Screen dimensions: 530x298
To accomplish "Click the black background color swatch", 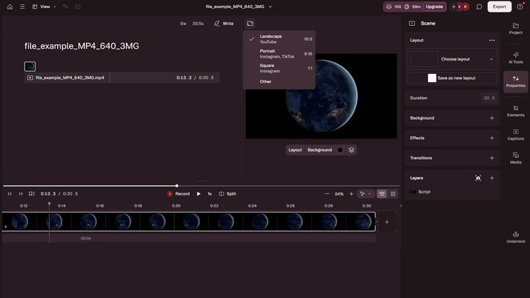I will click(340, 150).
